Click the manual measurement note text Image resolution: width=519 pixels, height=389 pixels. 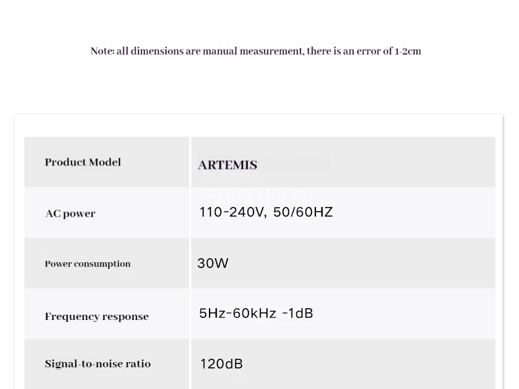(256, 51)
